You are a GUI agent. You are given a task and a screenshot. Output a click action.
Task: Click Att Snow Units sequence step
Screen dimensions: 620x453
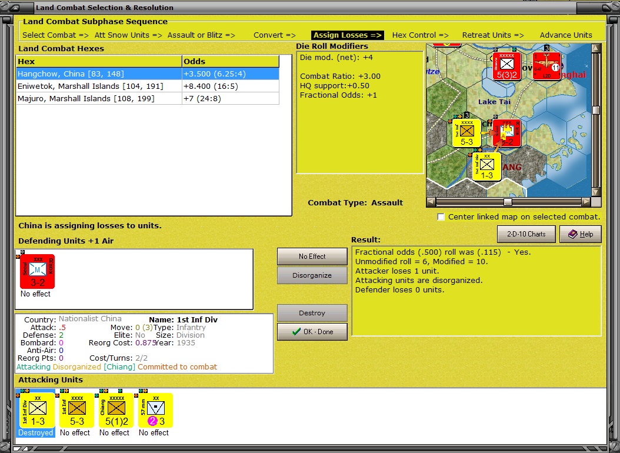tap(128, 35)
